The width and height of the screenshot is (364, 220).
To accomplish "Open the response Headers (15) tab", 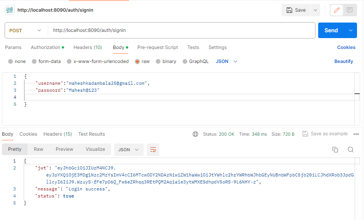I will click(57, 134).
